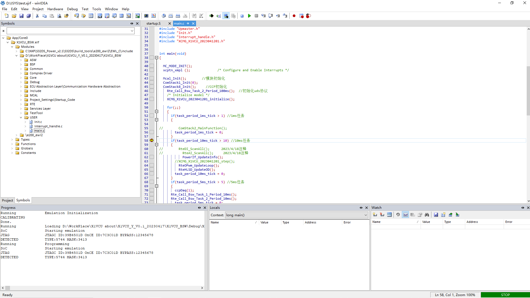Toggle breakpoint box at line 43

[152, 78]
